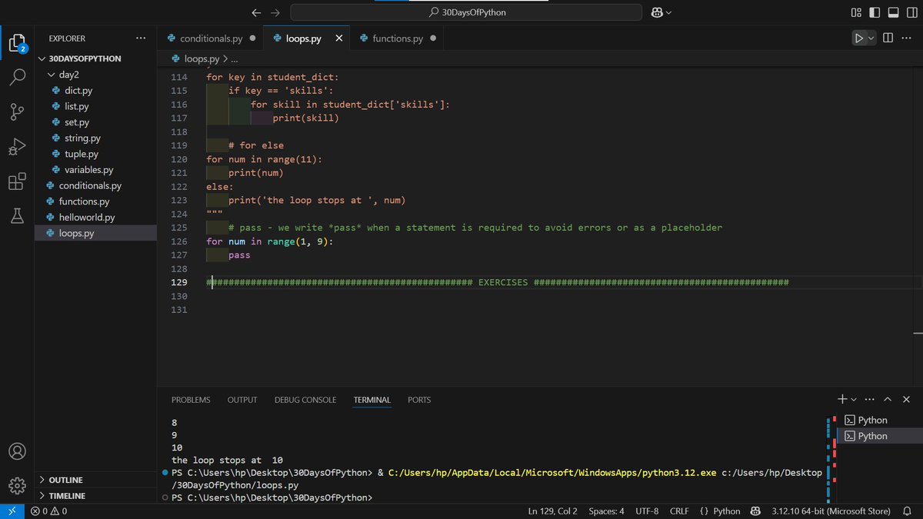Open the Explorer view in activity bar
The width and height of the screenshot is (923, 519).
pyautogui.click(x=17, y=43)
